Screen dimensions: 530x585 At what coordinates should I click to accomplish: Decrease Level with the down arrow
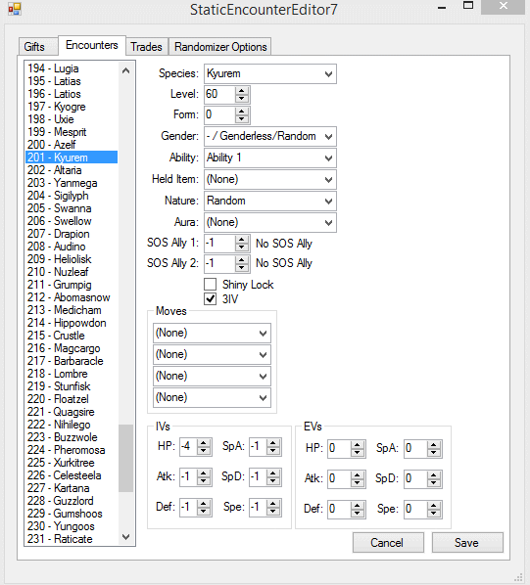coord(242,99)
